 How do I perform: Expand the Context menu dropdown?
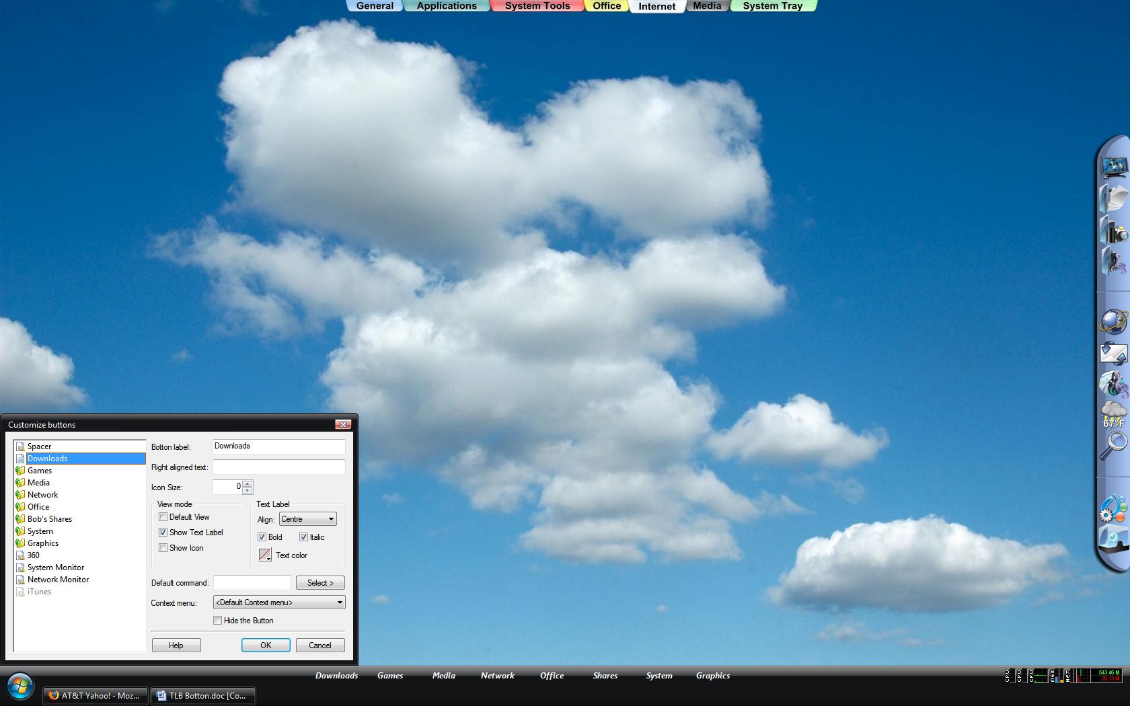279,602
